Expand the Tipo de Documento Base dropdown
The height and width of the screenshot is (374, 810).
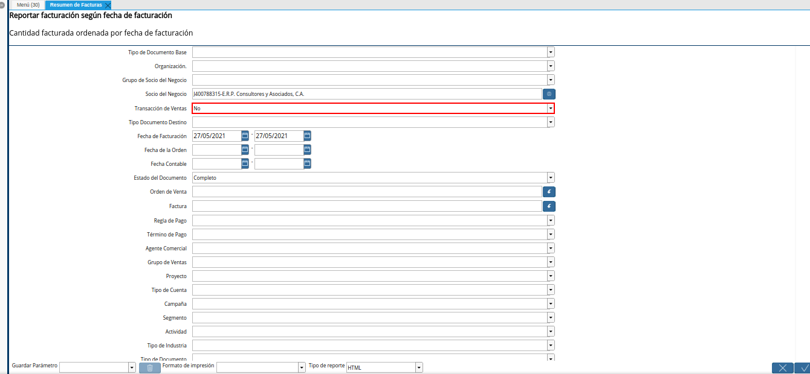click(x=550, y=52)
